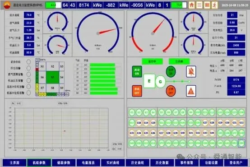Click the 登录用户 button
The height and width of the screenshot is (167, 250).
236,162
